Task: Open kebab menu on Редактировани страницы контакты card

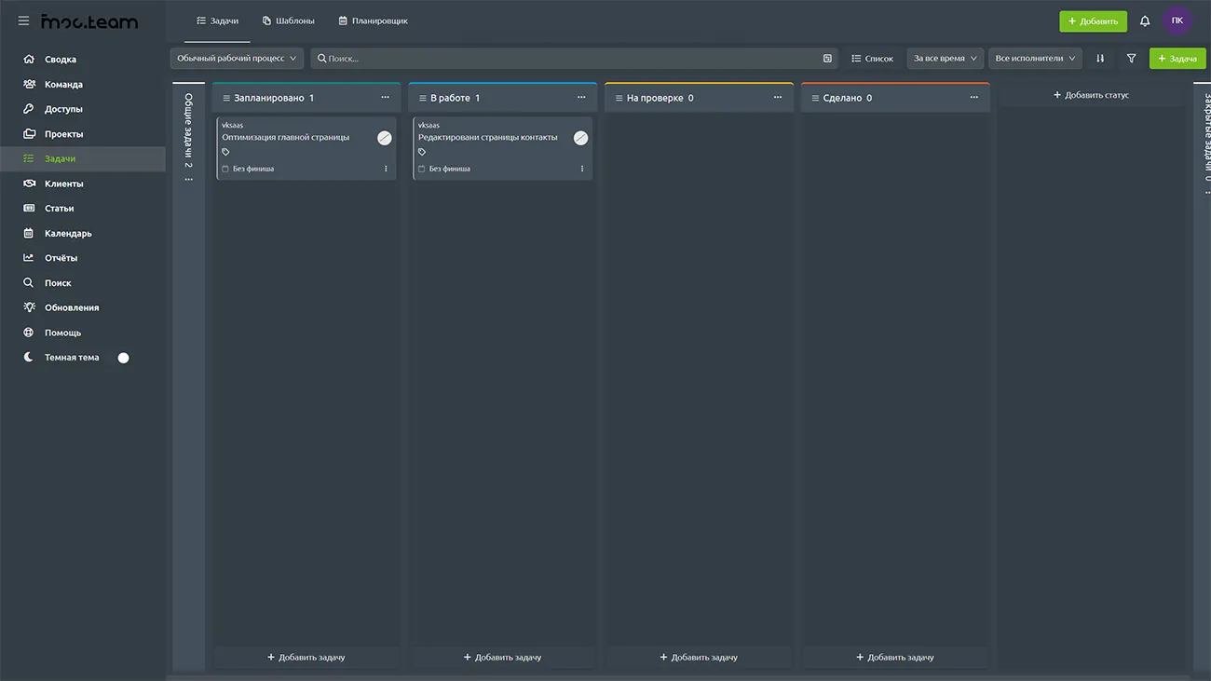Action: coord(582,169)
